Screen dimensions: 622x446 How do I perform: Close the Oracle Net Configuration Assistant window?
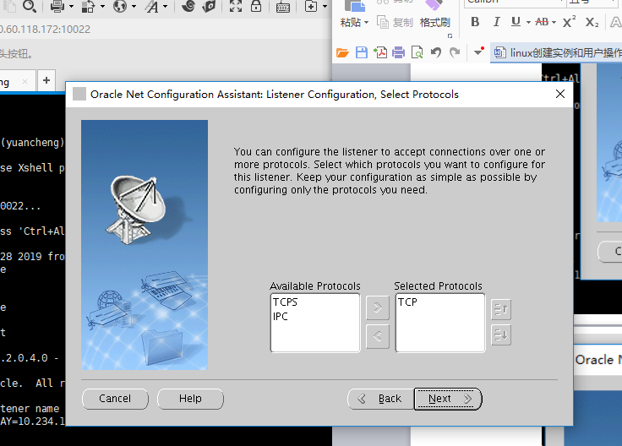click(x=560, y=94)
